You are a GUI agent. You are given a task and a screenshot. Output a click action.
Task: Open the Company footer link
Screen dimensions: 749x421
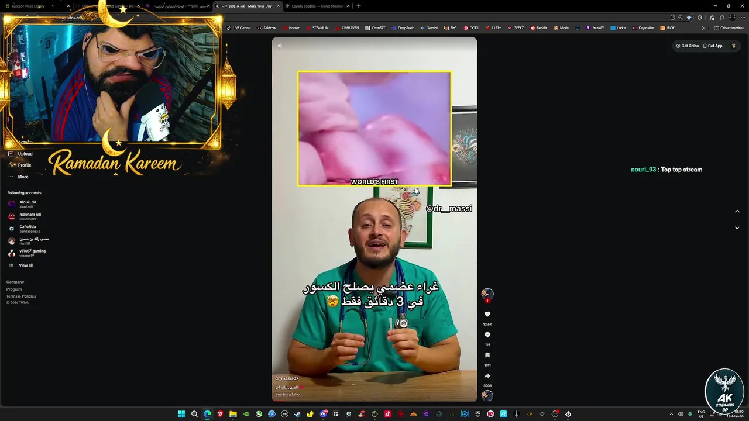(15, 282)
